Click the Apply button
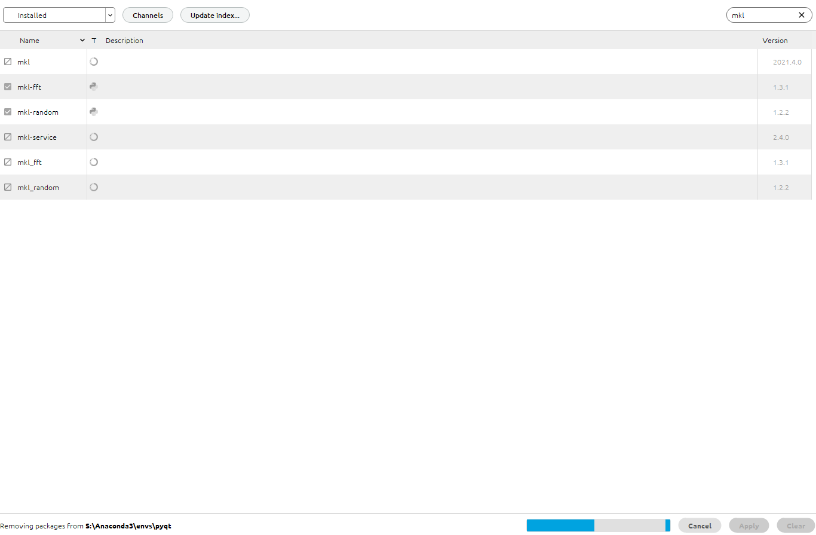This screenshot has width=816, height=535. [749, 525]
